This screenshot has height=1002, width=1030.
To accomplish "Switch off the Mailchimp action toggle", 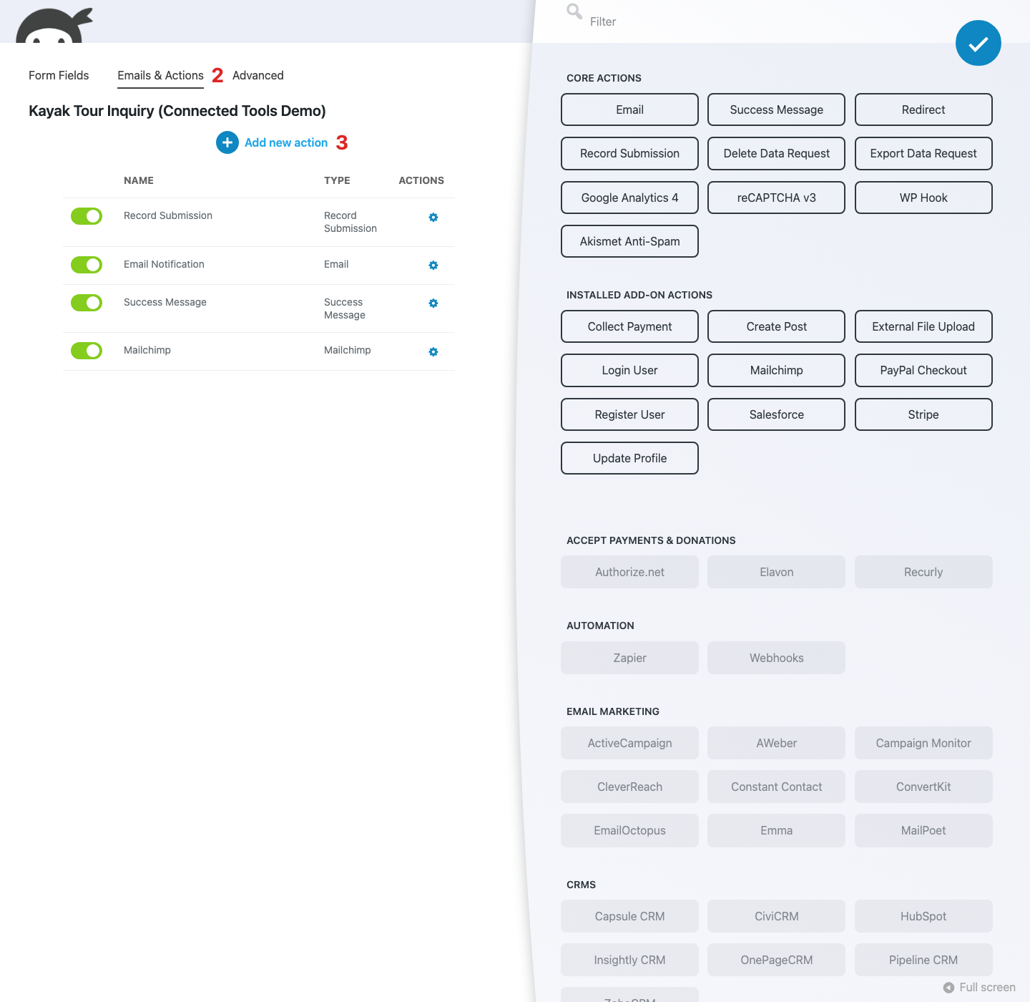I will tap(87, 351).
